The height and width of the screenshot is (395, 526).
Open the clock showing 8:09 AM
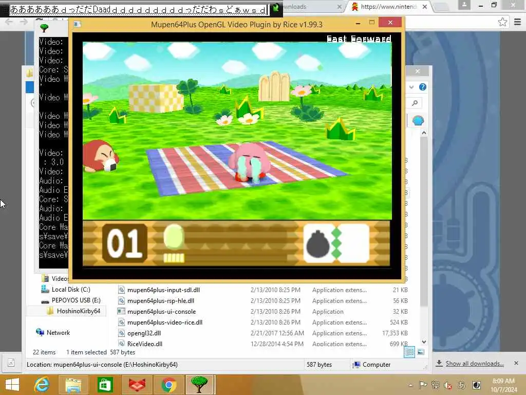[503, 385]
